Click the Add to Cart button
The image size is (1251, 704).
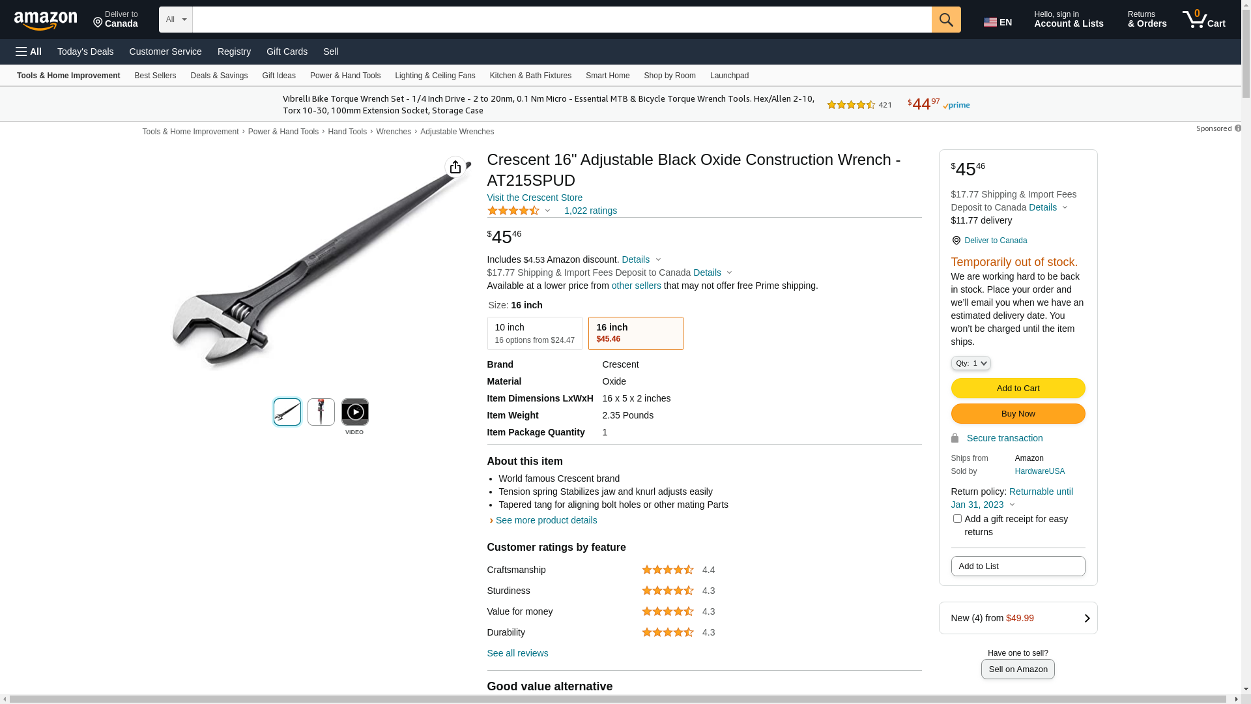pos(1018,389)
